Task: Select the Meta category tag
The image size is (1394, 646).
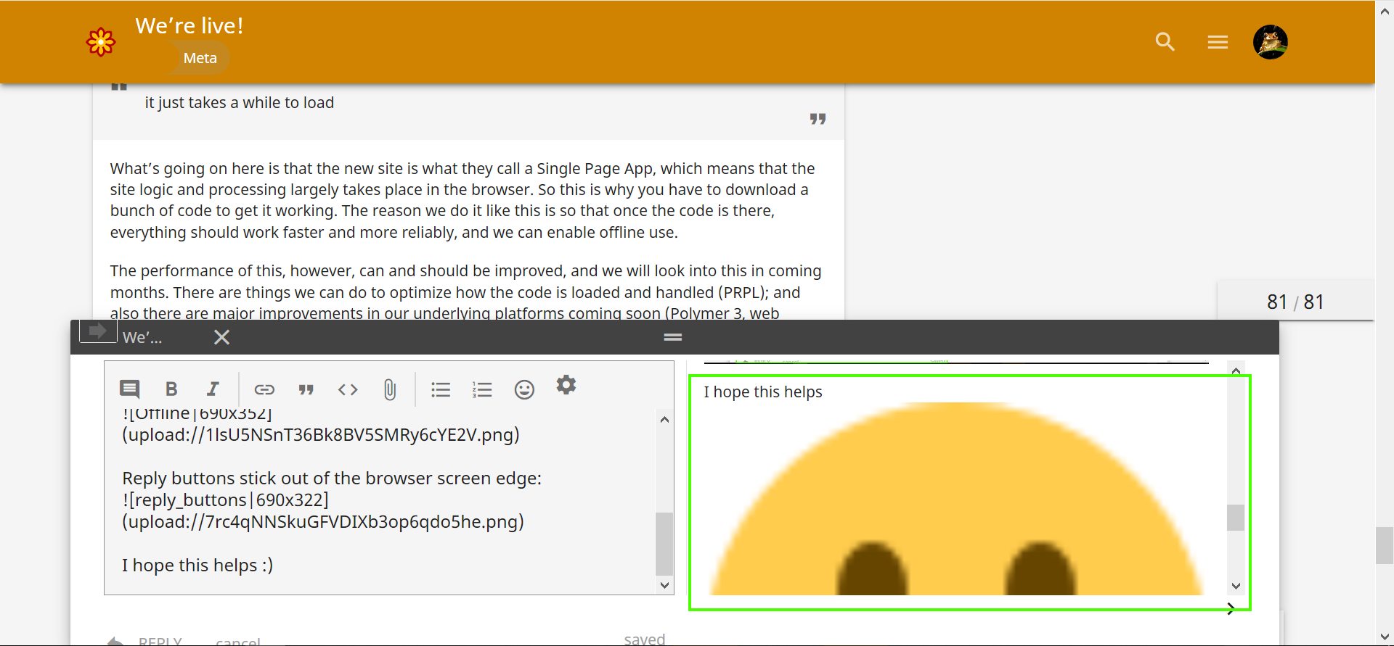Action: (x=200, y=58)
